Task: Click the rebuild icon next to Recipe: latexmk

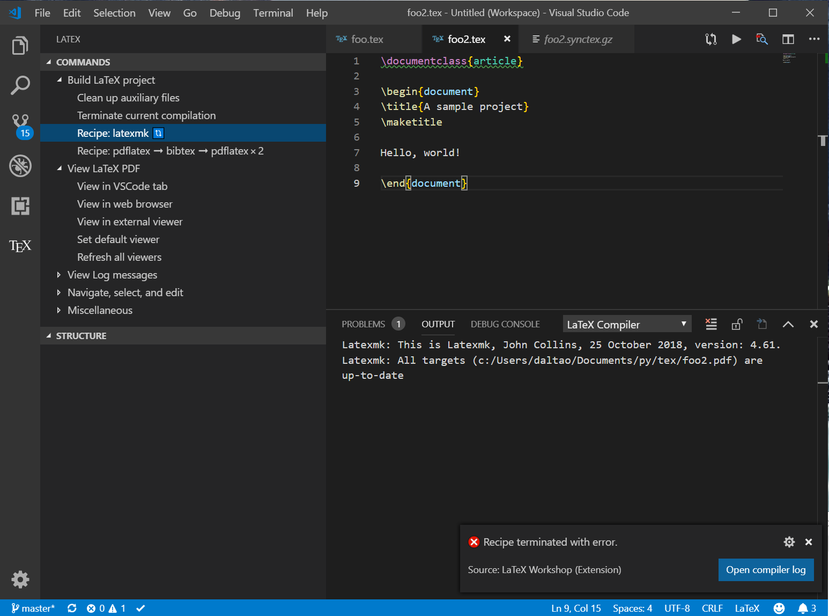Action: pyautogui.click(x=158, y=133)
